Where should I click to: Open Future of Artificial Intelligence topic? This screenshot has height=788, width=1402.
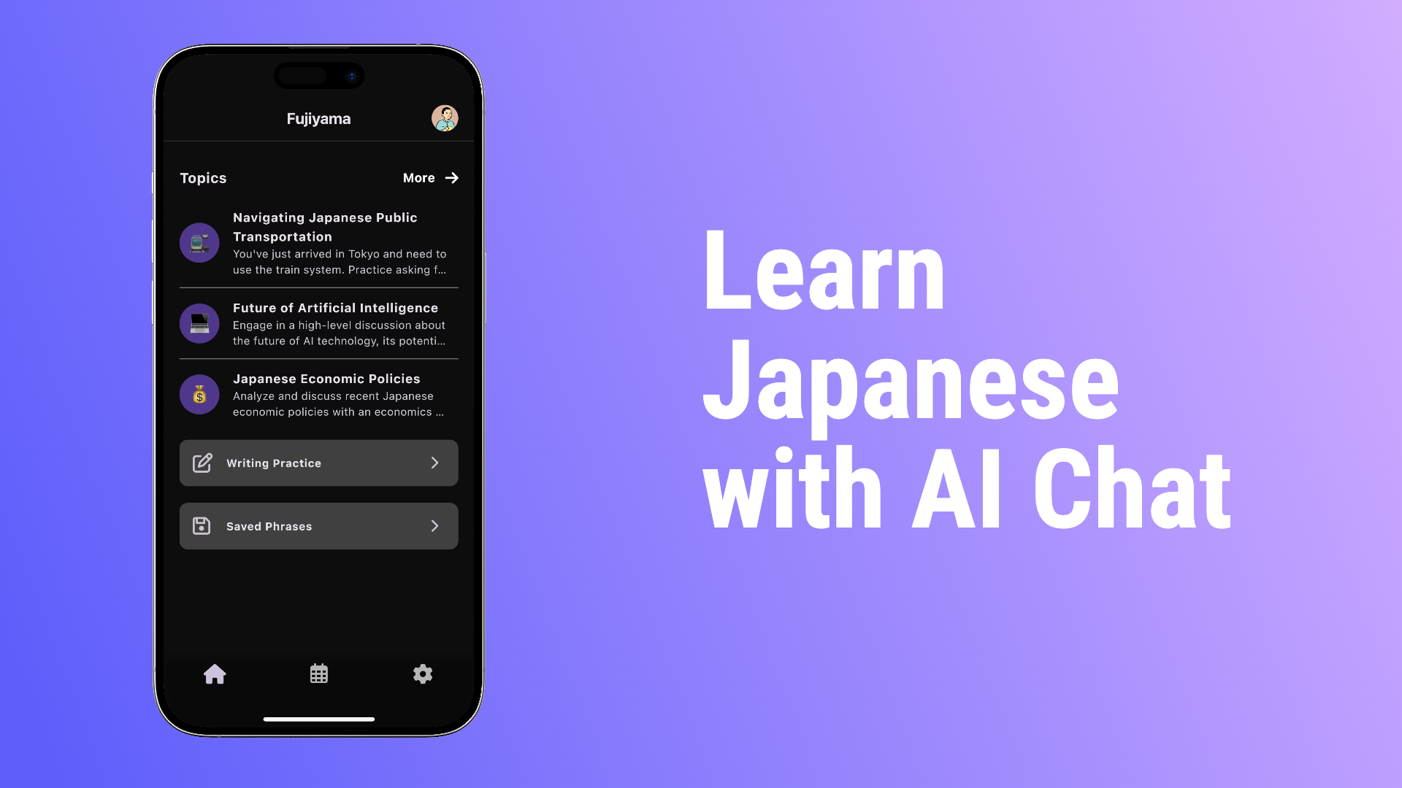[x=318, y=323]
